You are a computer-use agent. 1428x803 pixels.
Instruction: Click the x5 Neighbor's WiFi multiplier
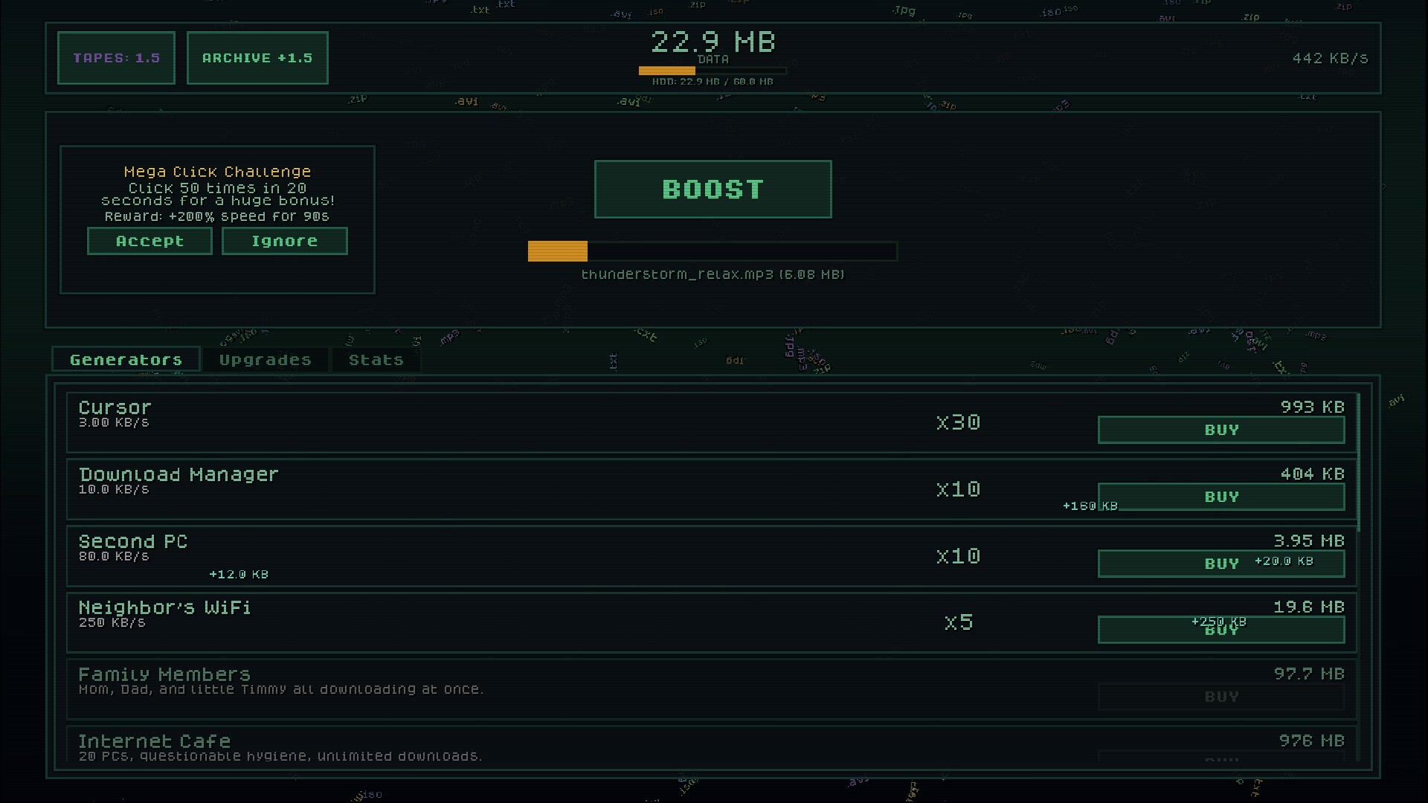(958, 622)
